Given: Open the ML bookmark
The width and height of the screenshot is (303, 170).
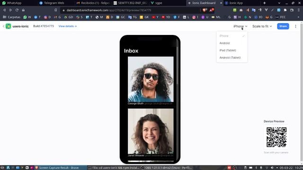Looking at the screenshot, I should click(x=216, y=17).
